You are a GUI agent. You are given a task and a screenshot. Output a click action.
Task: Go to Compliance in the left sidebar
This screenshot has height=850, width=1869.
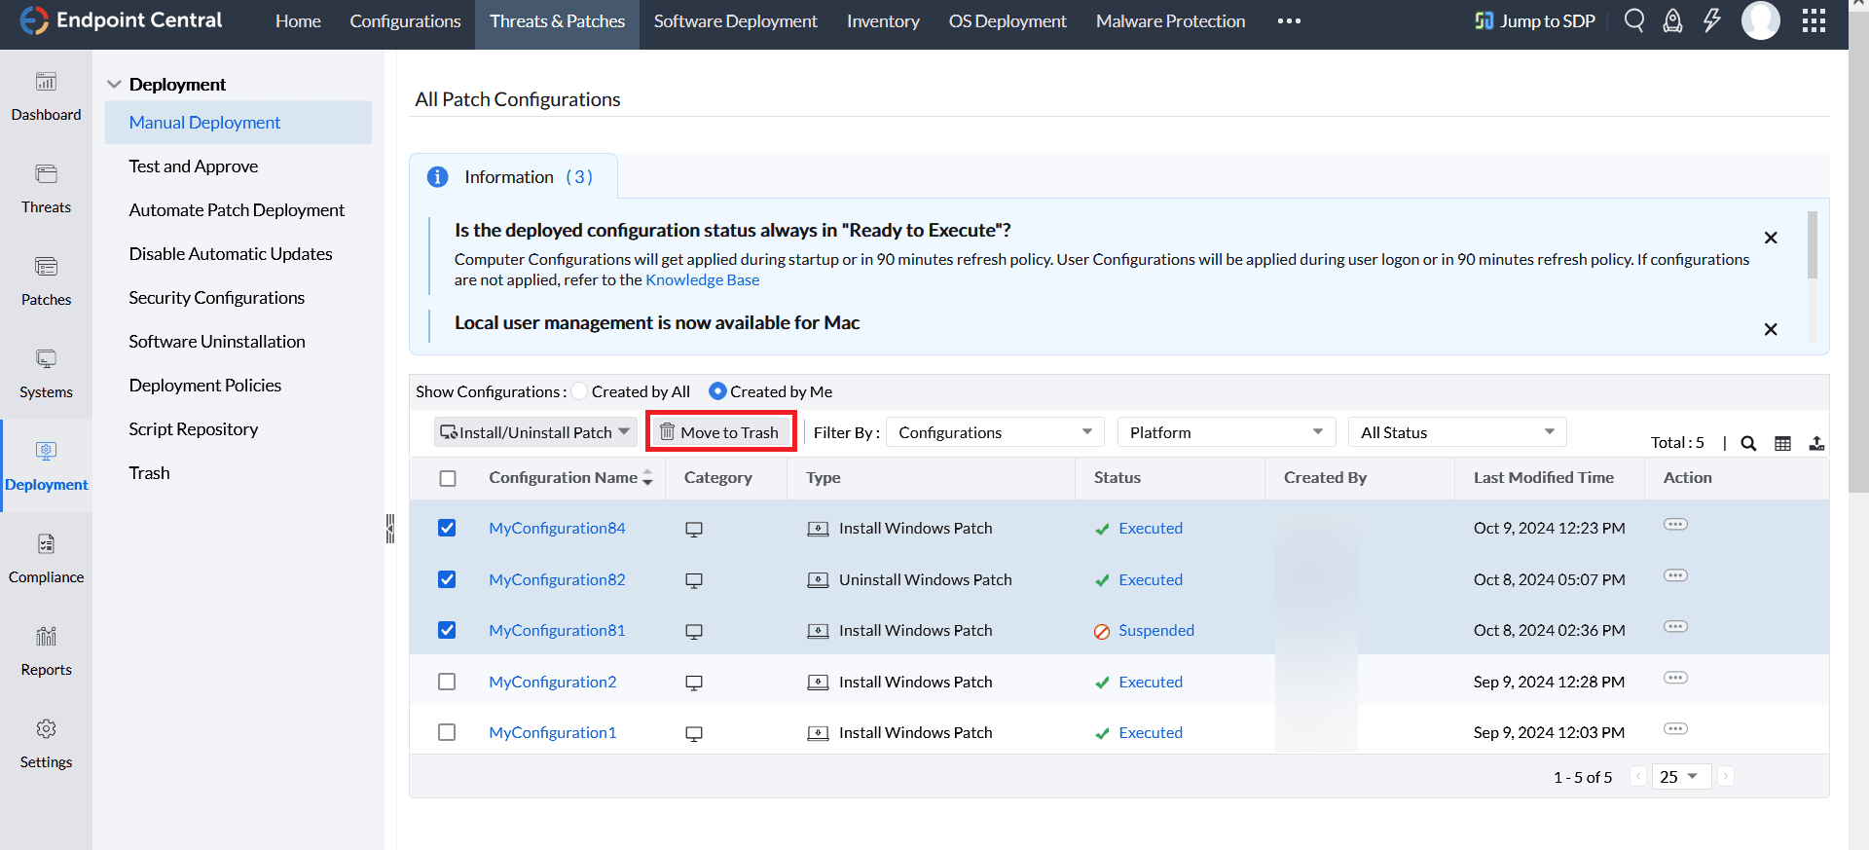(x=46, y=558)
